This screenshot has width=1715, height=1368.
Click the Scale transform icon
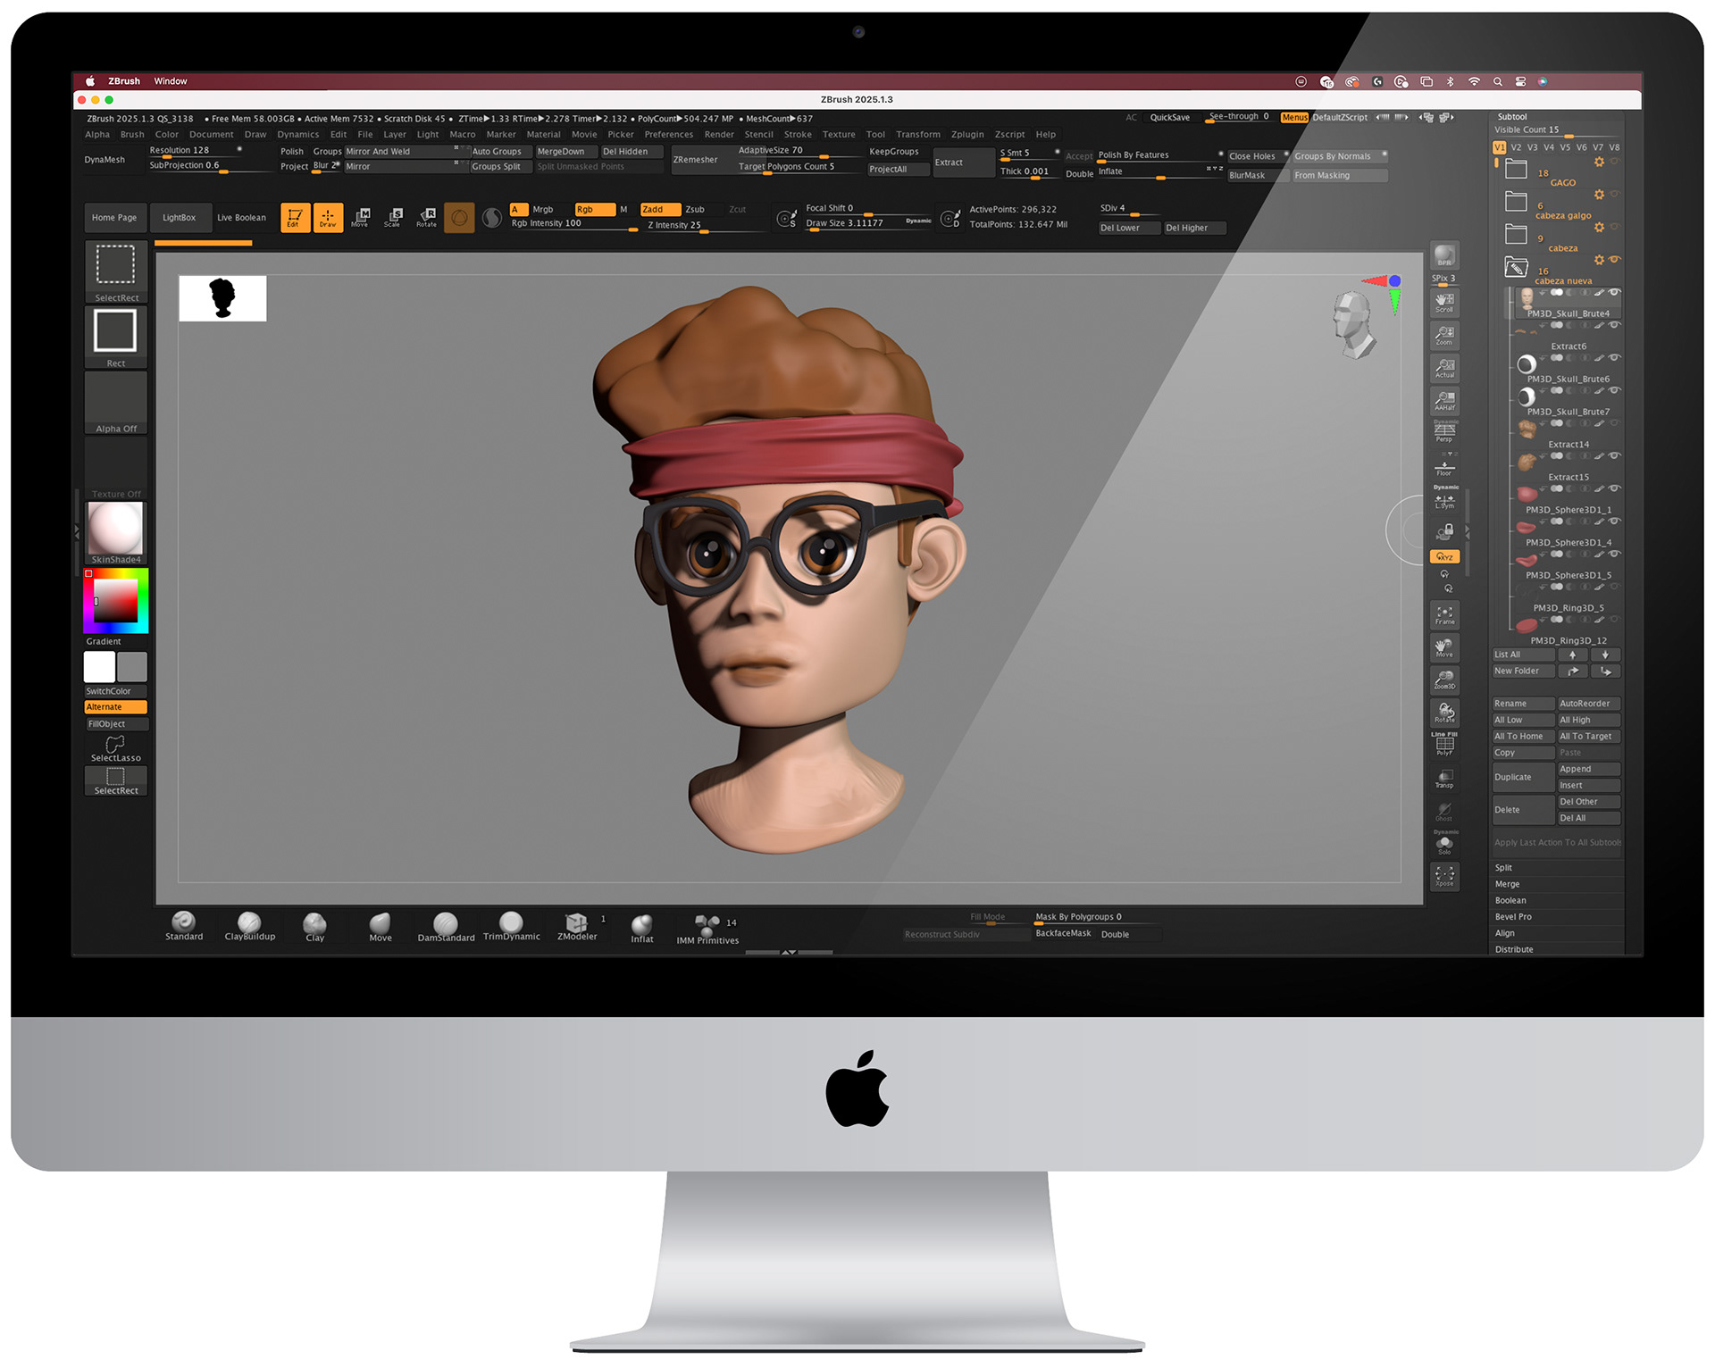click(393, 217)
